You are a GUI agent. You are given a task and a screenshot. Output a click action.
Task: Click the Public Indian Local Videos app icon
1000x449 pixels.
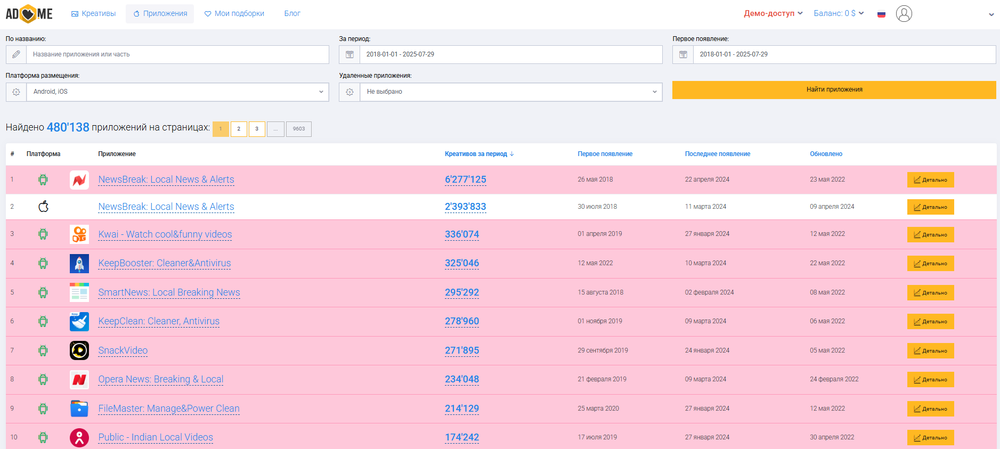pos(79,438)
